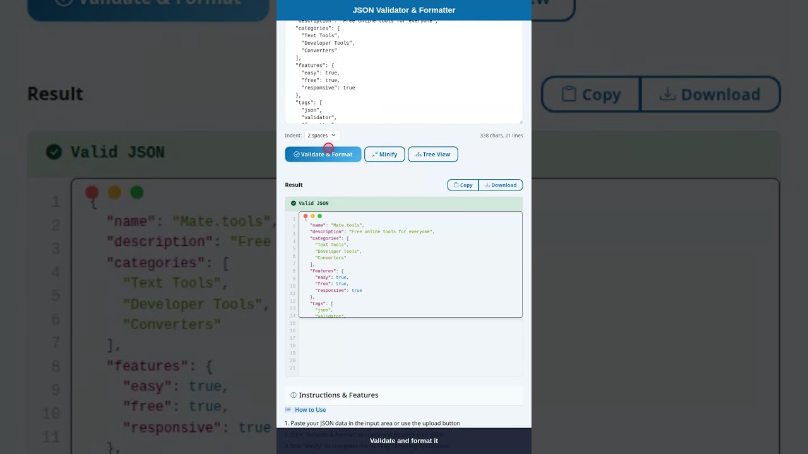Click '"Developer Tools"' in the result output
Viewport: 808px width, 454px height.
point(338,252)
